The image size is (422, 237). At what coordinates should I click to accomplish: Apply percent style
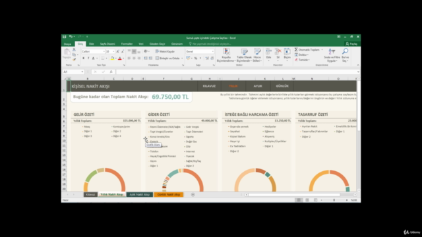(196, 59)
